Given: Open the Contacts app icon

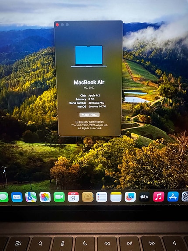Looking at the screenshot, I should (x=88, y=197).
